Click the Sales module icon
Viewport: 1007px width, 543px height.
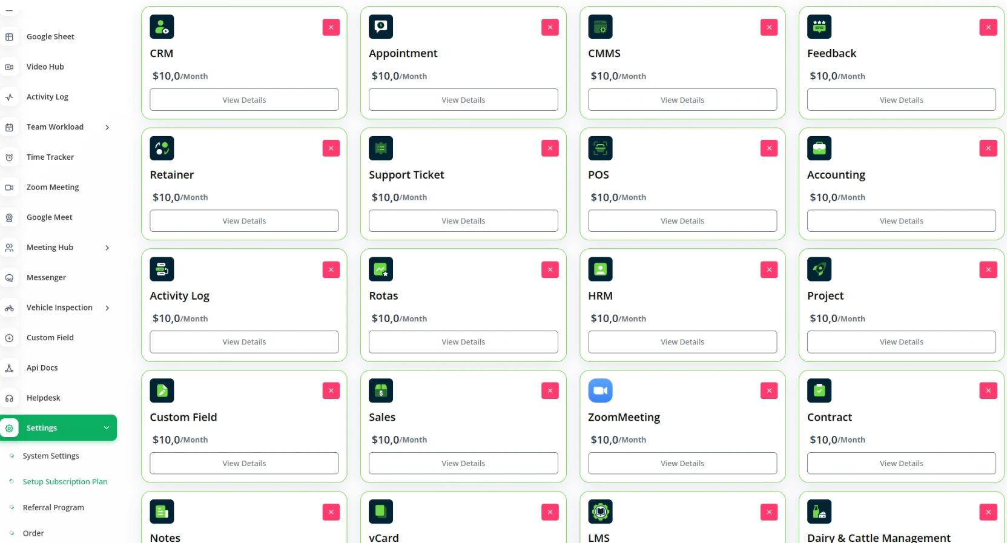[x=381, y=390]
